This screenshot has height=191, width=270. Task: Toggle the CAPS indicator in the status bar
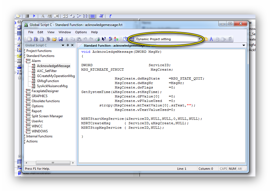(223, 168)
